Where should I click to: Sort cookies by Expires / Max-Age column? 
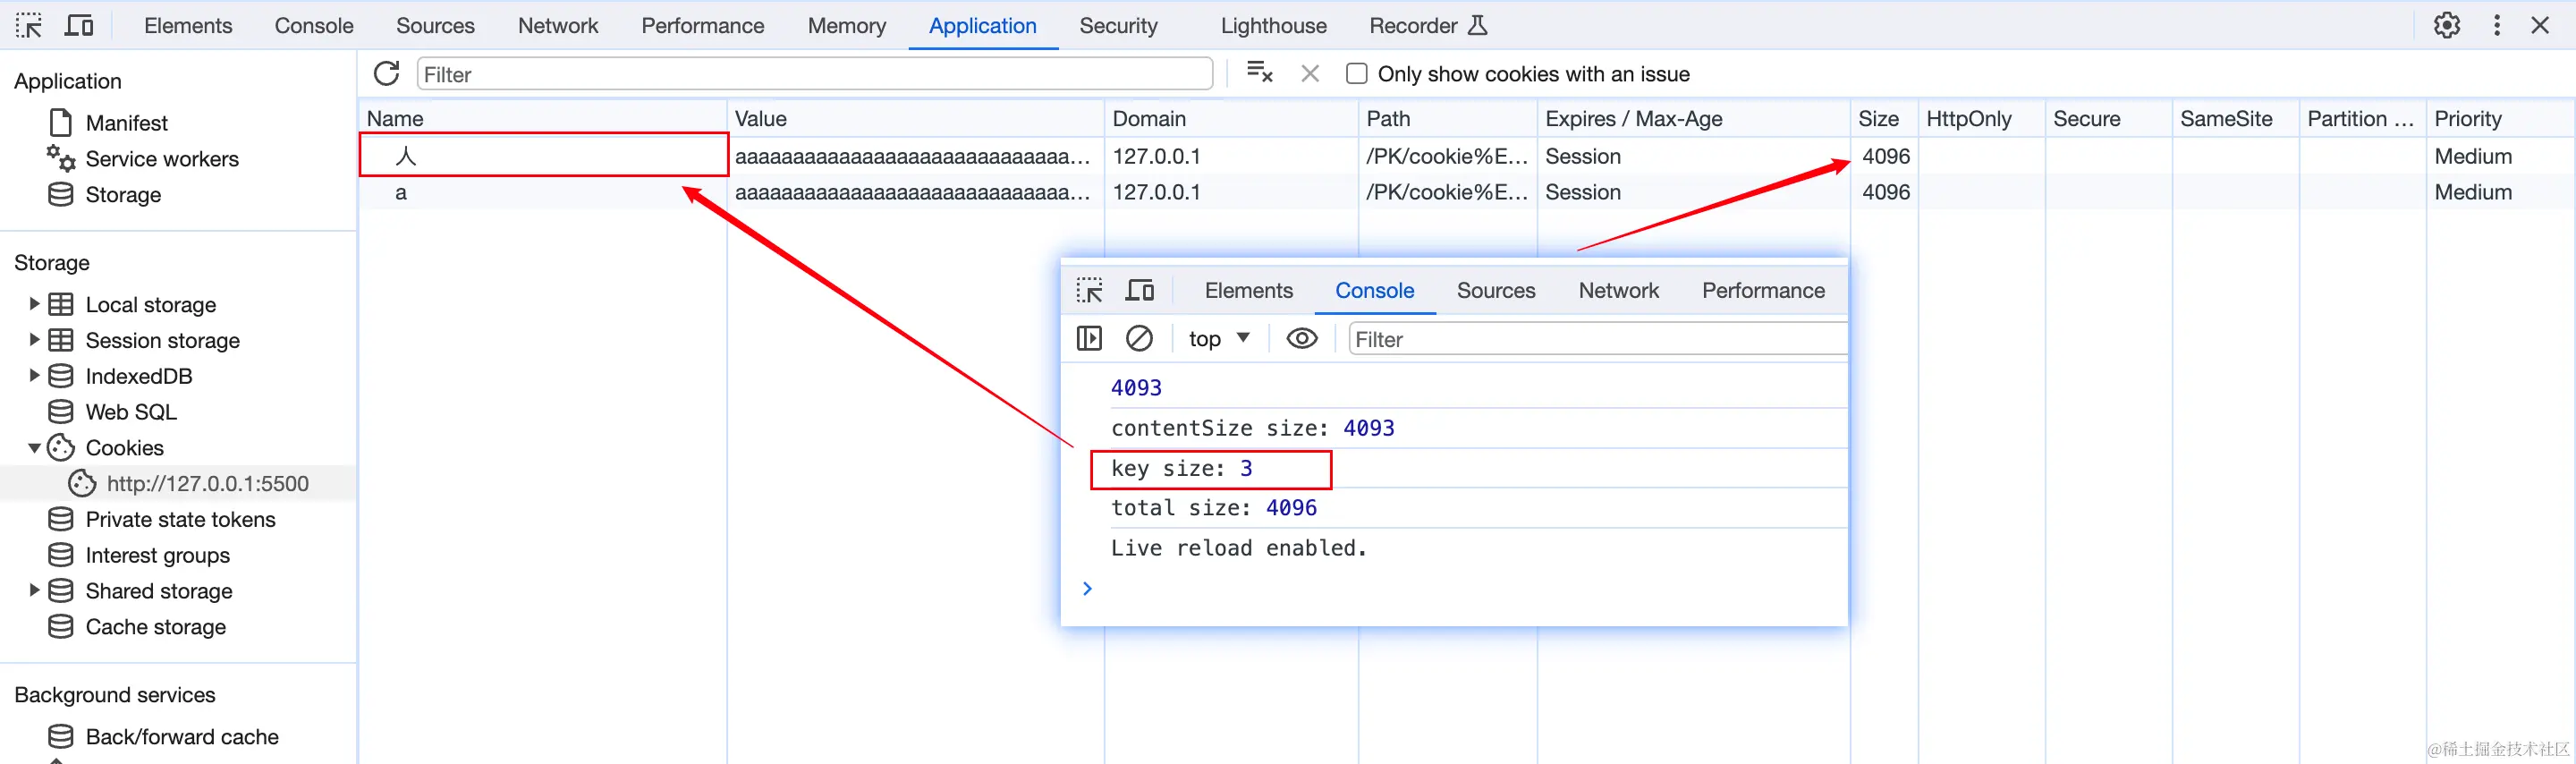tap(1694, 119)
